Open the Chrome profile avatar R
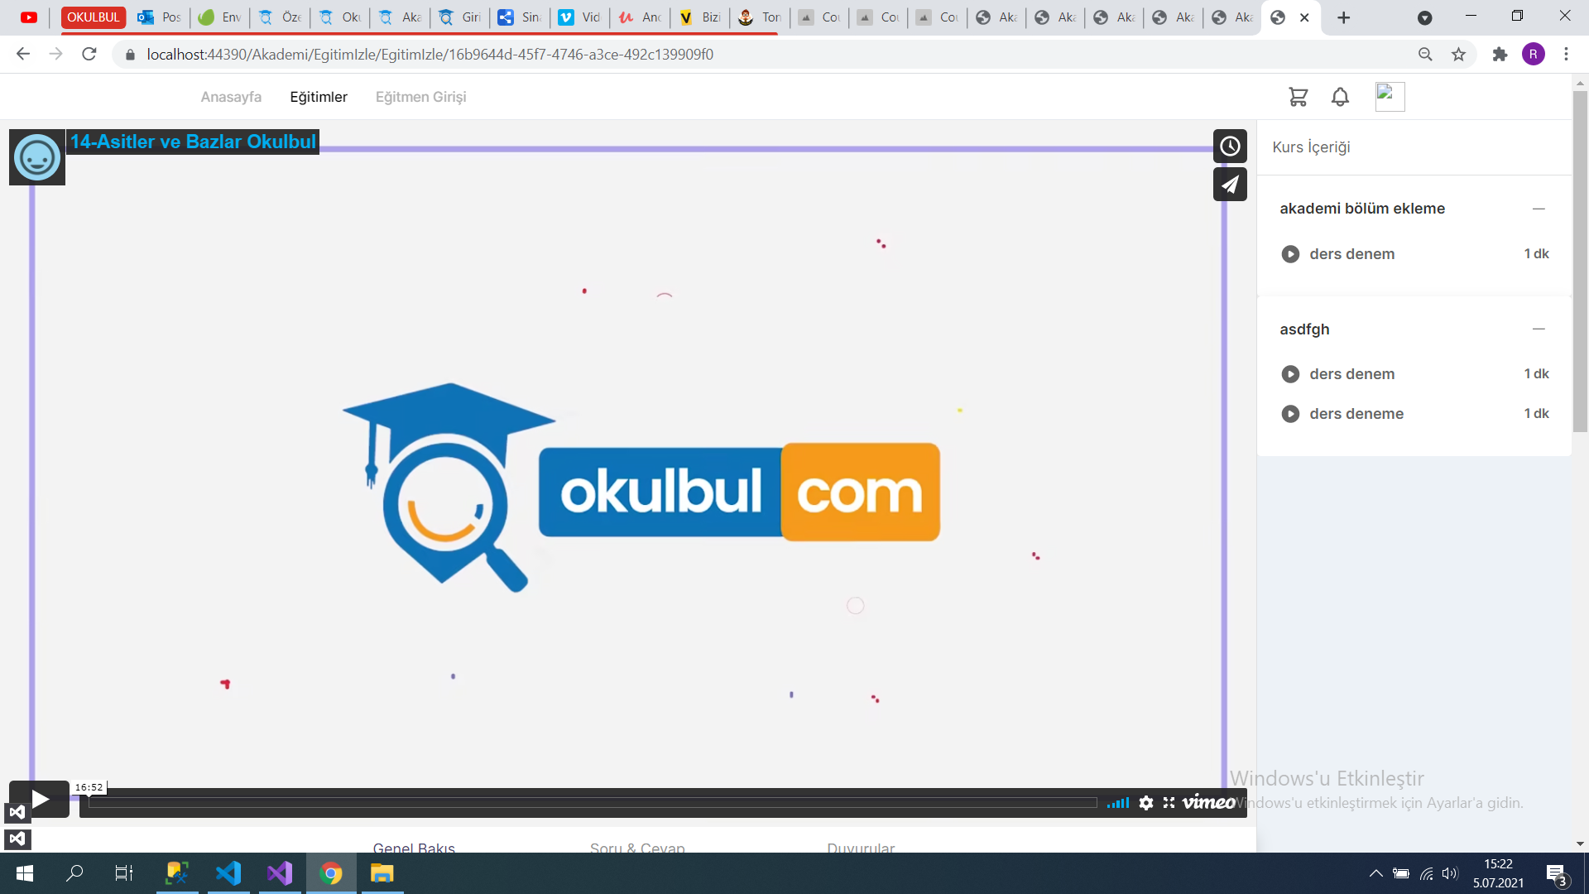 (x=1533, y=55)
